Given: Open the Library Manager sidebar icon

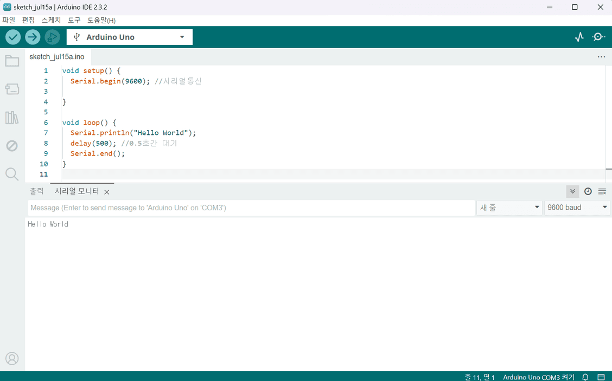Looking at the screenshot, I should coord(12,118).
